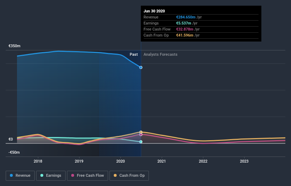Click the €350m y-axis label
This screenshot has width=291, height=186.
point(15,46)
